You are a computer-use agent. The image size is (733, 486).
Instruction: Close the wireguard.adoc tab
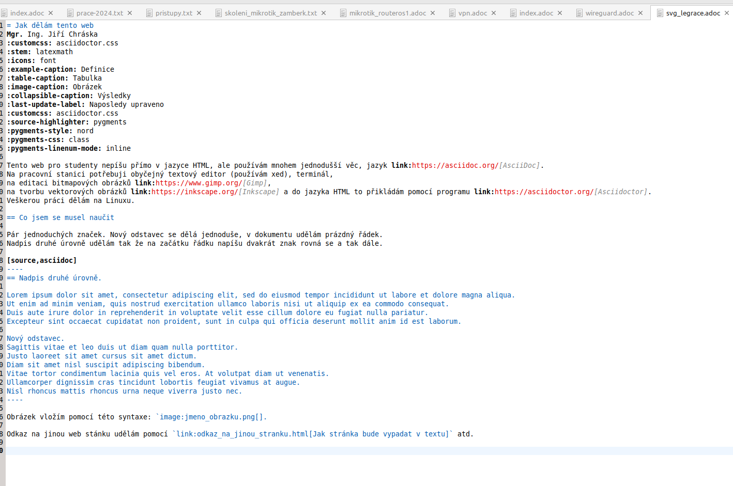point(640,13)
